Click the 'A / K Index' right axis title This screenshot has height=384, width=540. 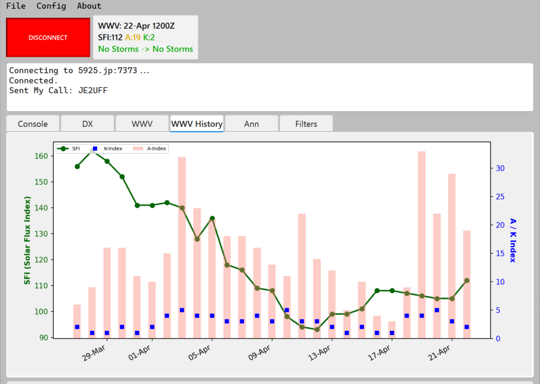pos(513,240)
